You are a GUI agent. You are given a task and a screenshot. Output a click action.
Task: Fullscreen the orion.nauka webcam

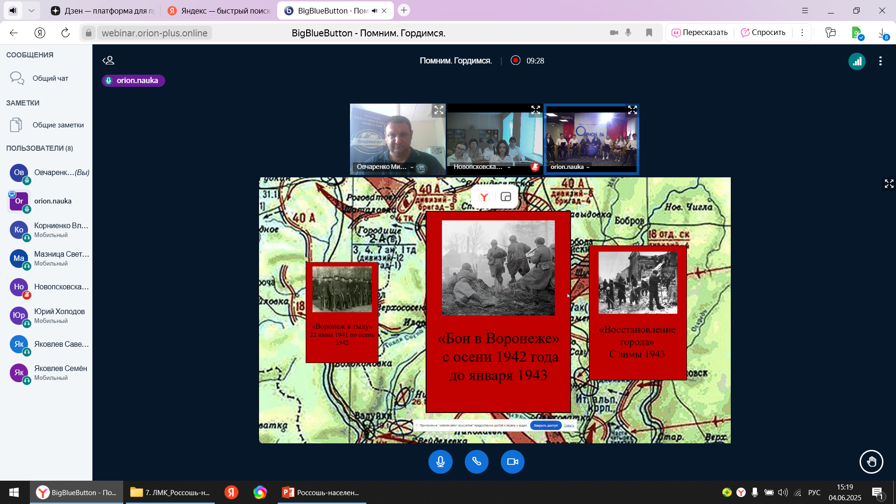point(632,110)
